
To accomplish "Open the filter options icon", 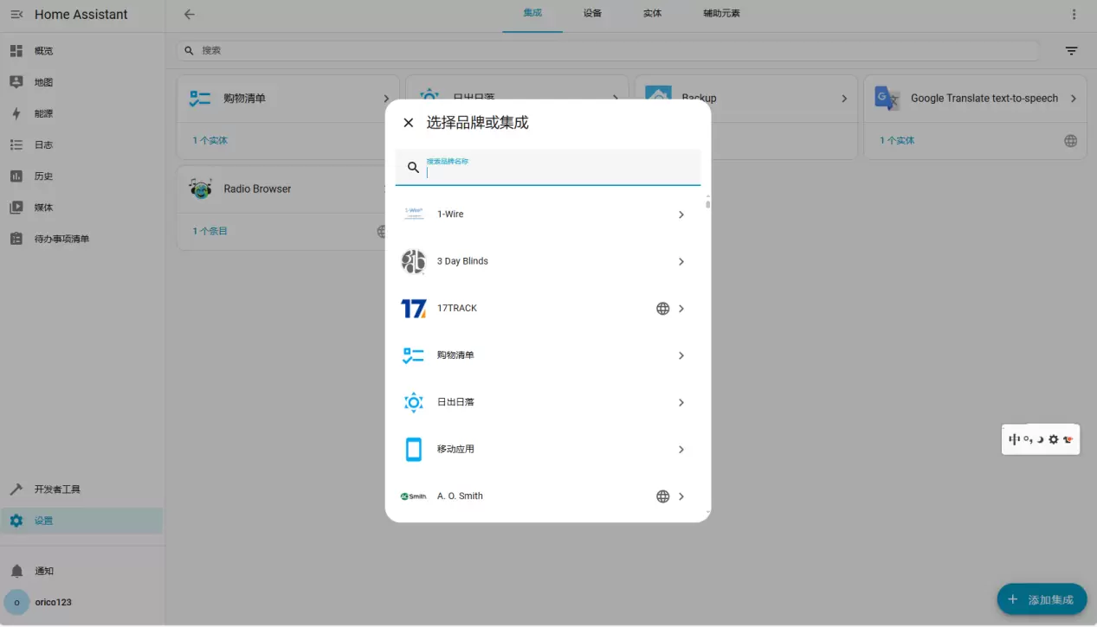I will 1071,51.
